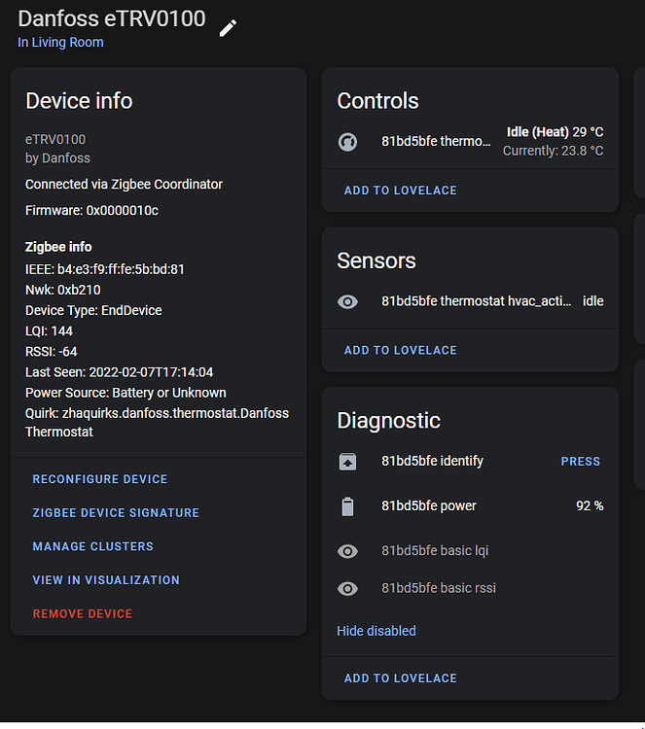Click the Danfoss eTRV0100 page title
Image resolution: width=645 pixels, height=729 pixels.
(x=112, y=19)
